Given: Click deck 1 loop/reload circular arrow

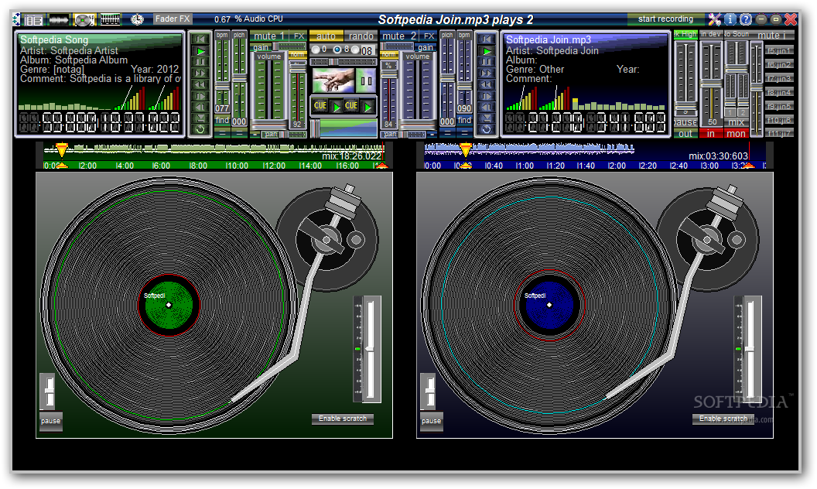Looking at the screenshot, I should coord(200,129).
